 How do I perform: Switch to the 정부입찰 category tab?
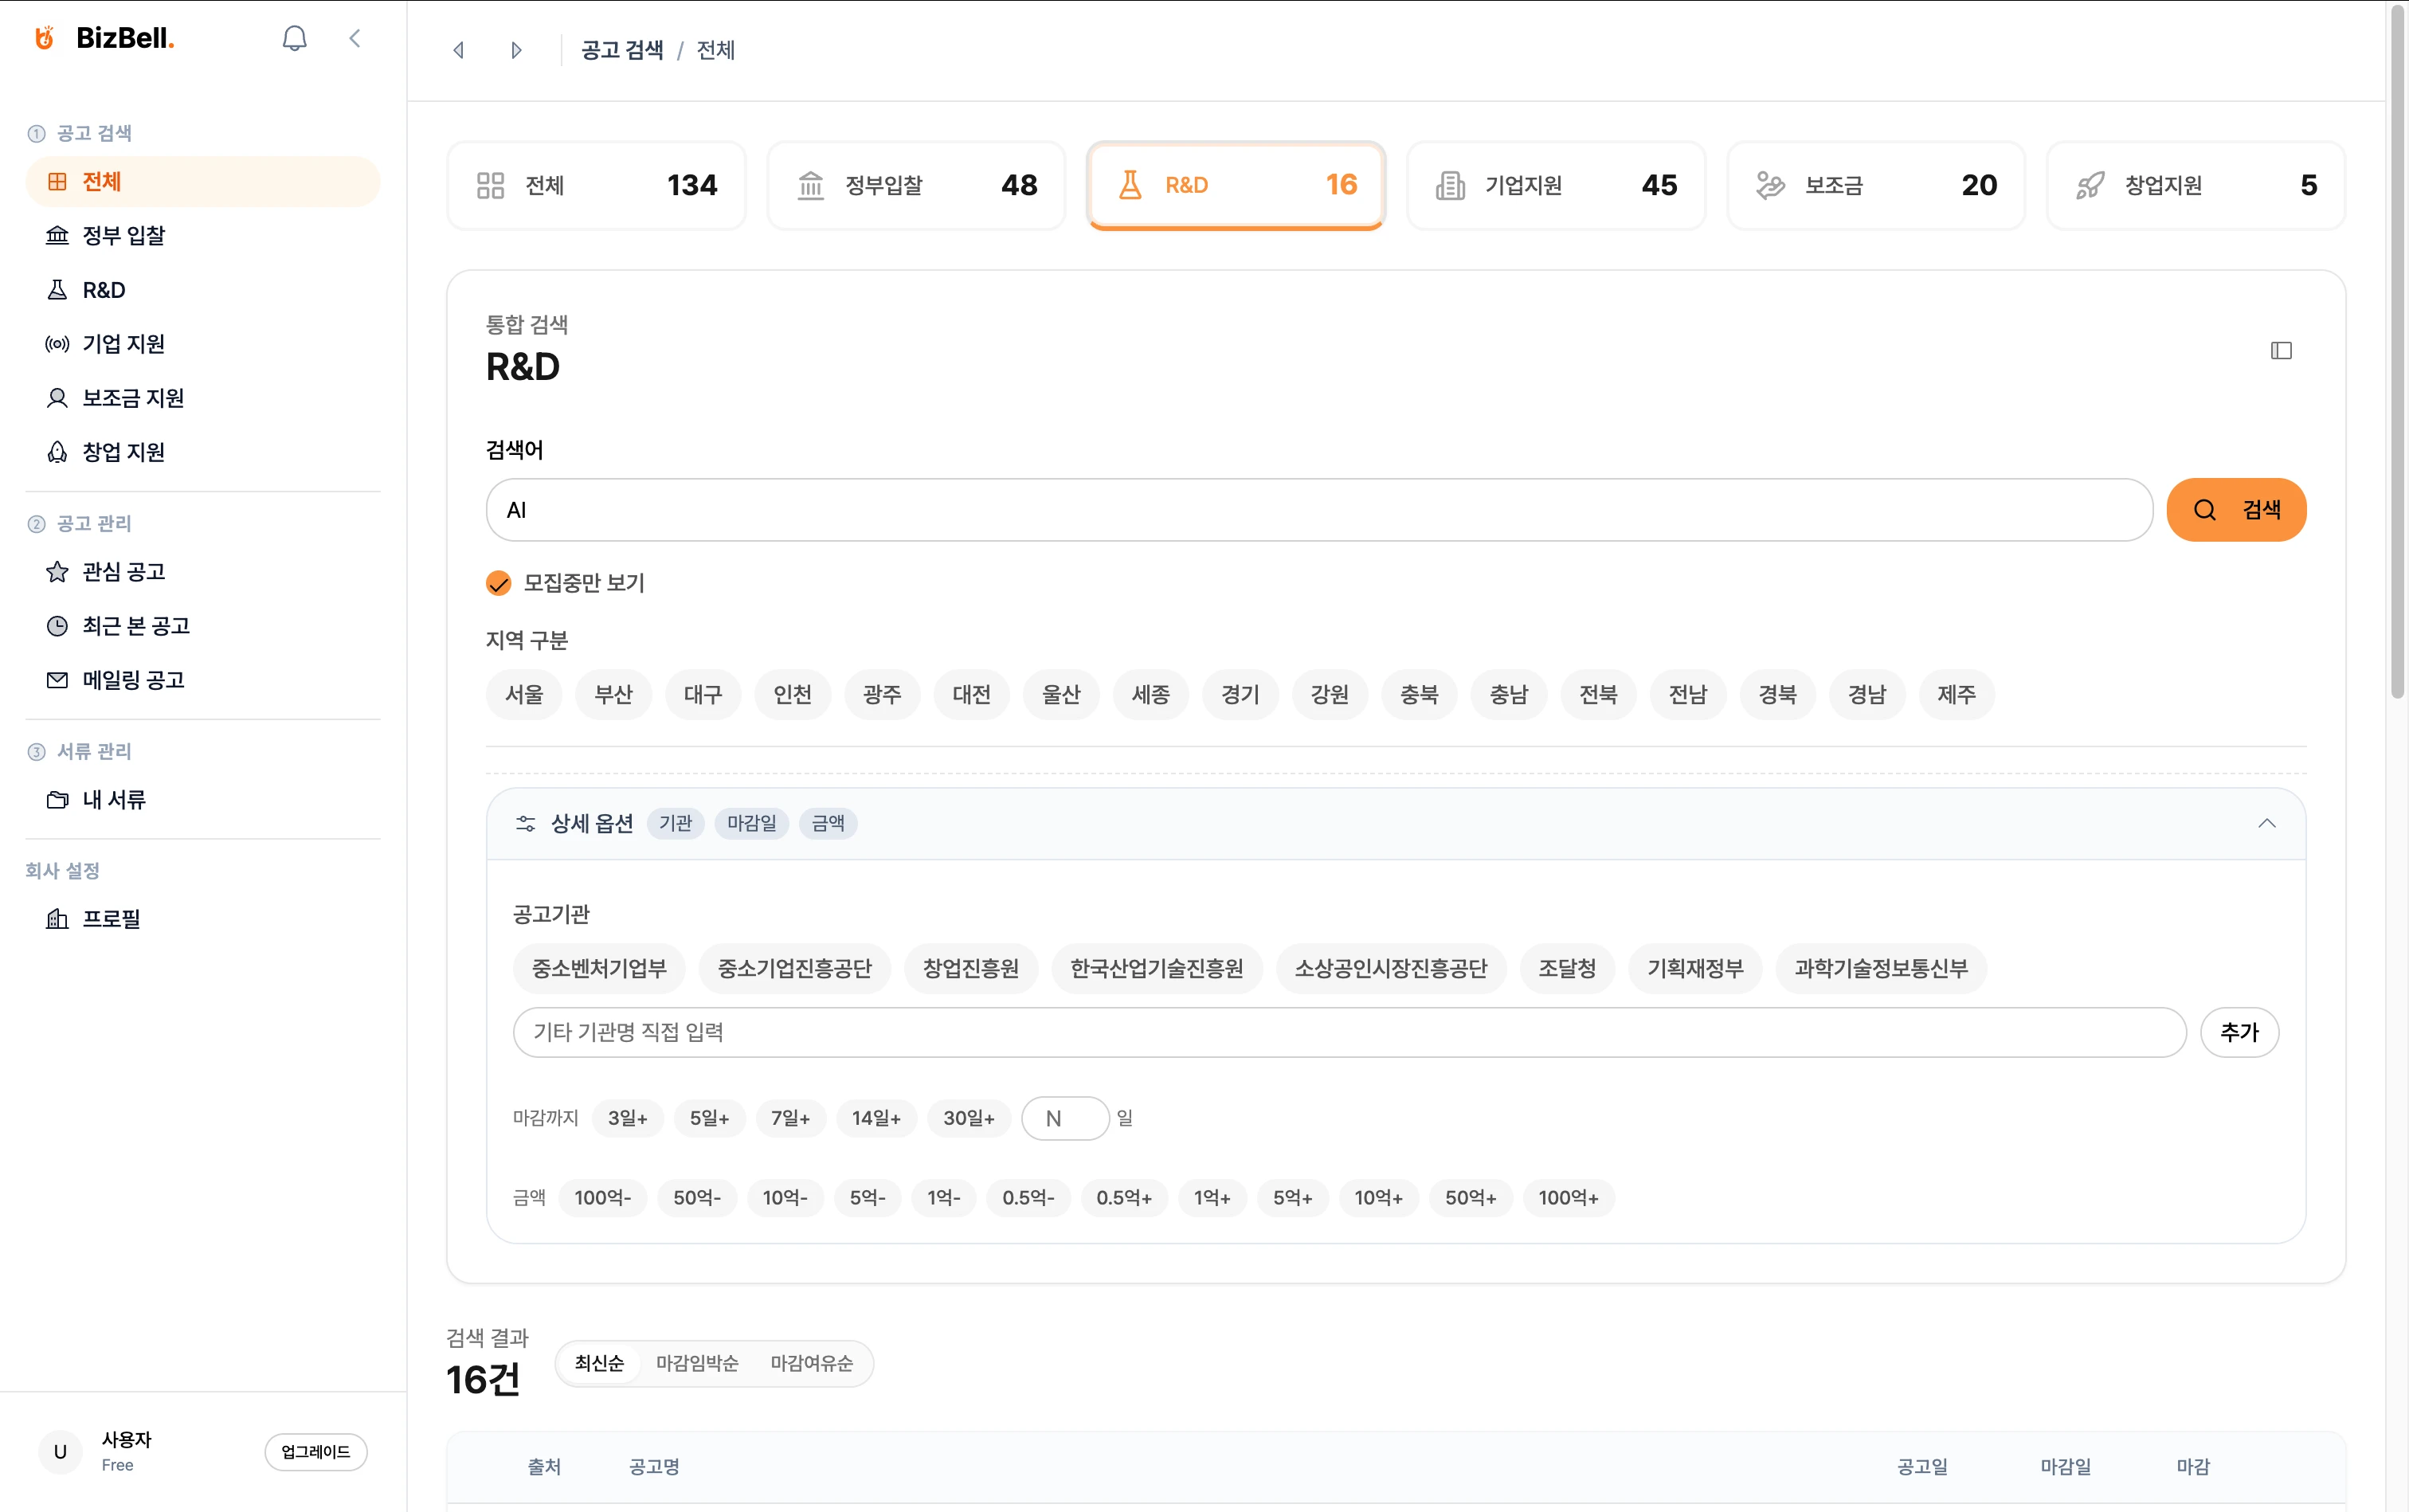[916, 186]
